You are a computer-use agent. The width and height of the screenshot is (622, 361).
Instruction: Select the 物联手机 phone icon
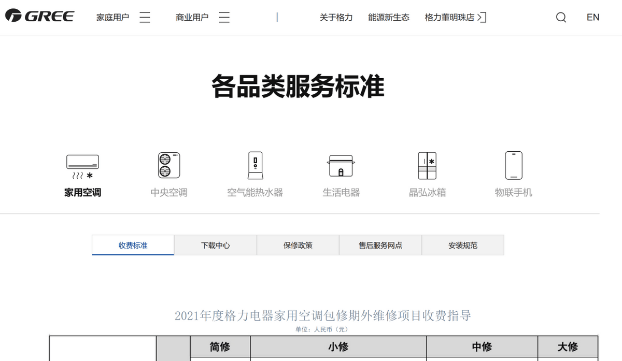[514, 165]
